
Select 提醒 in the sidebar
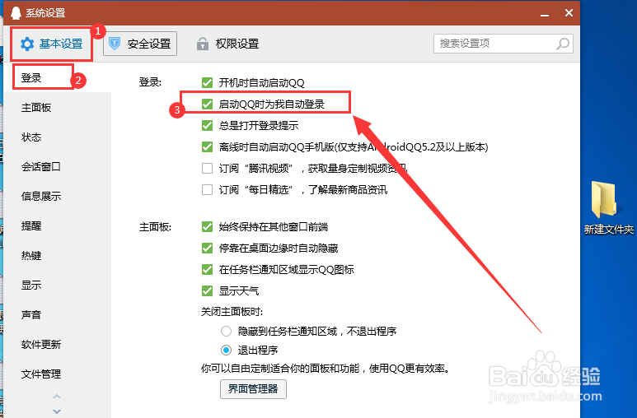(x=31, y=226)
